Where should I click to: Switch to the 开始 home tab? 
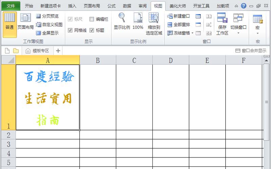pos(29,6)
